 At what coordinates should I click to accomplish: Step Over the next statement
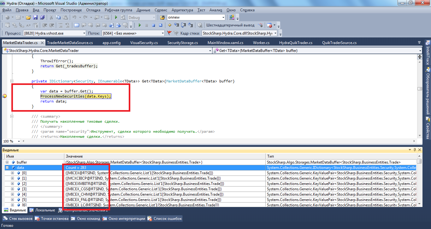click(183, 25)
